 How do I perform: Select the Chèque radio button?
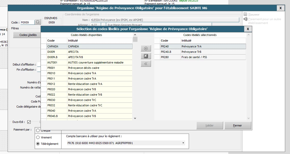coord(38,131)
